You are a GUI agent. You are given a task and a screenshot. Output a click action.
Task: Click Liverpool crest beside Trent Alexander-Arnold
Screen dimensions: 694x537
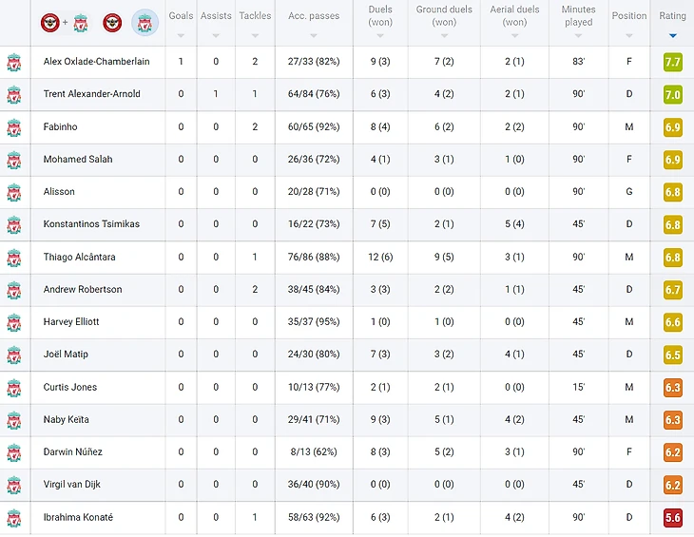click(x=13, y=95)
